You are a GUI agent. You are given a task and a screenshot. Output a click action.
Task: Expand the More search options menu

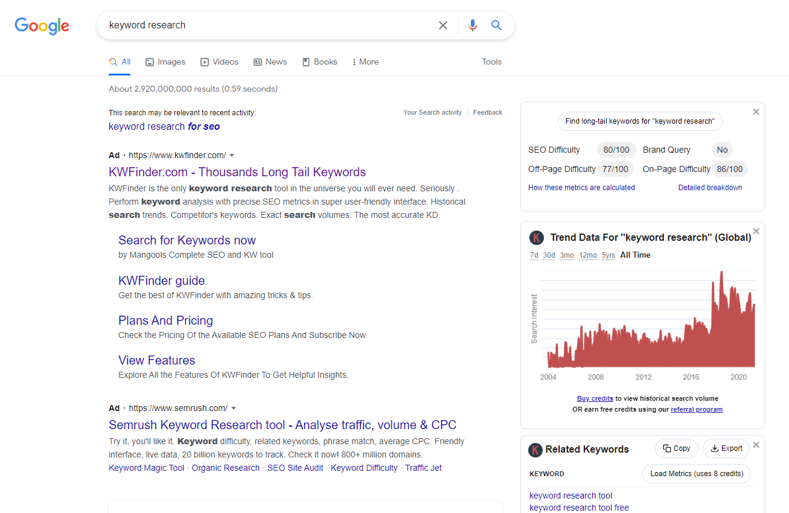365,62
